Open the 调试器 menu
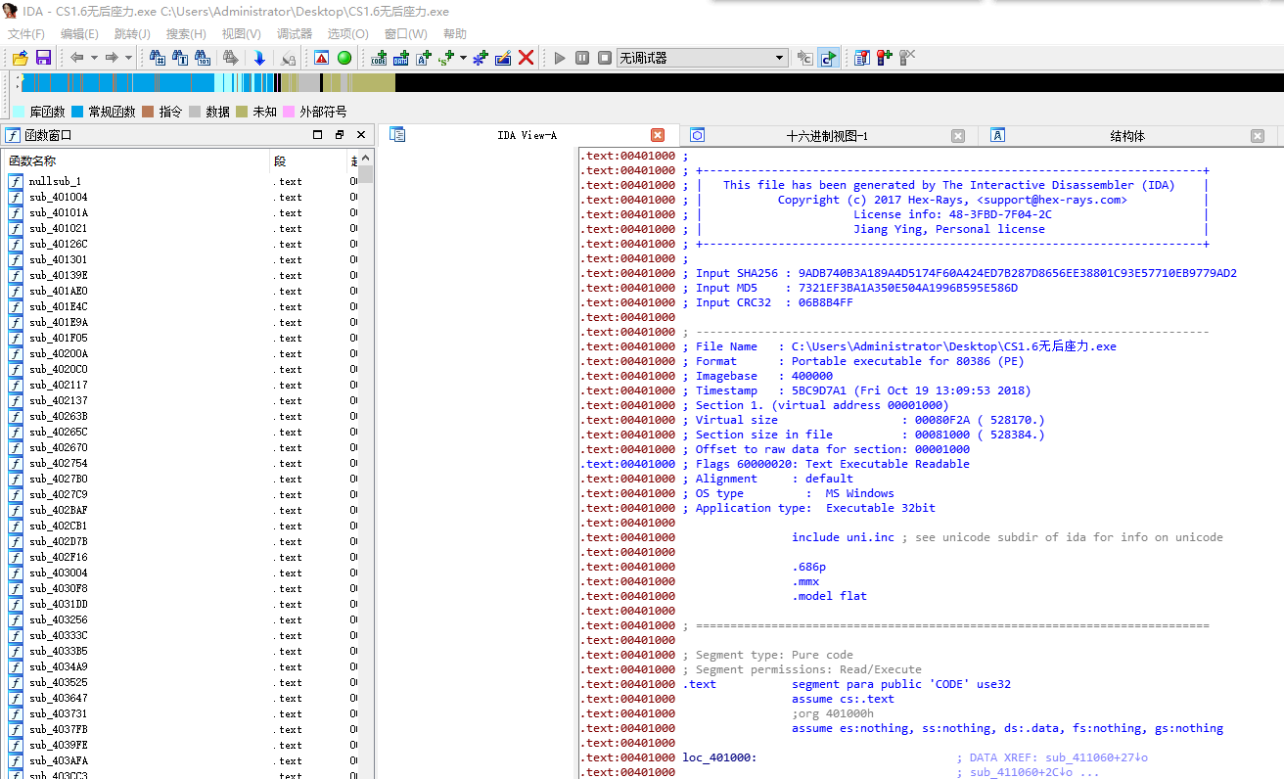This screenshot has width=1284, height=779. 295,34
